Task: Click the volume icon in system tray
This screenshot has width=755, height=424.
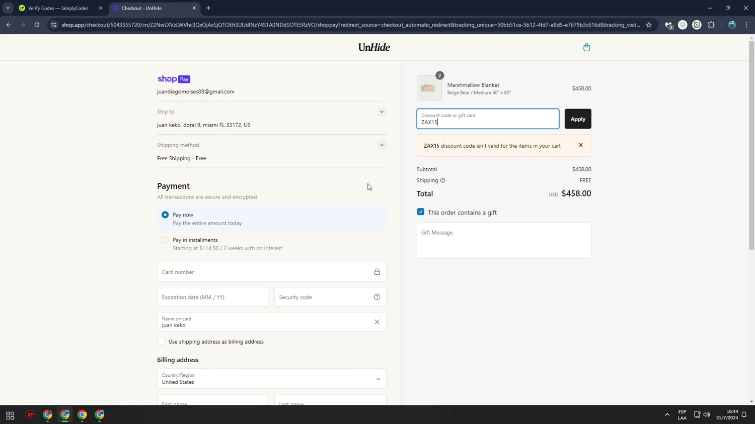Action: pos(707,415)
